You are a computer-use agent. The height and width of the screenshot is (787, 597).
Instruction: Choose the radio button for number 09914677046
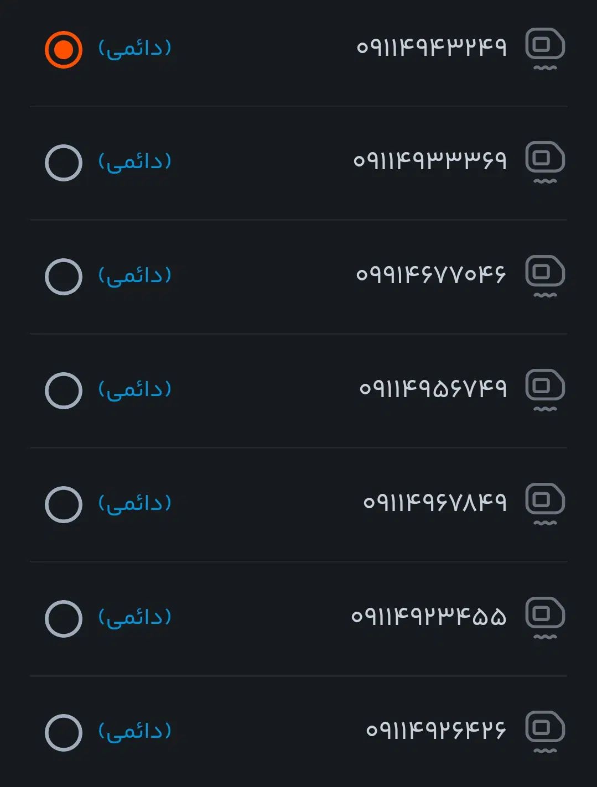64,277
